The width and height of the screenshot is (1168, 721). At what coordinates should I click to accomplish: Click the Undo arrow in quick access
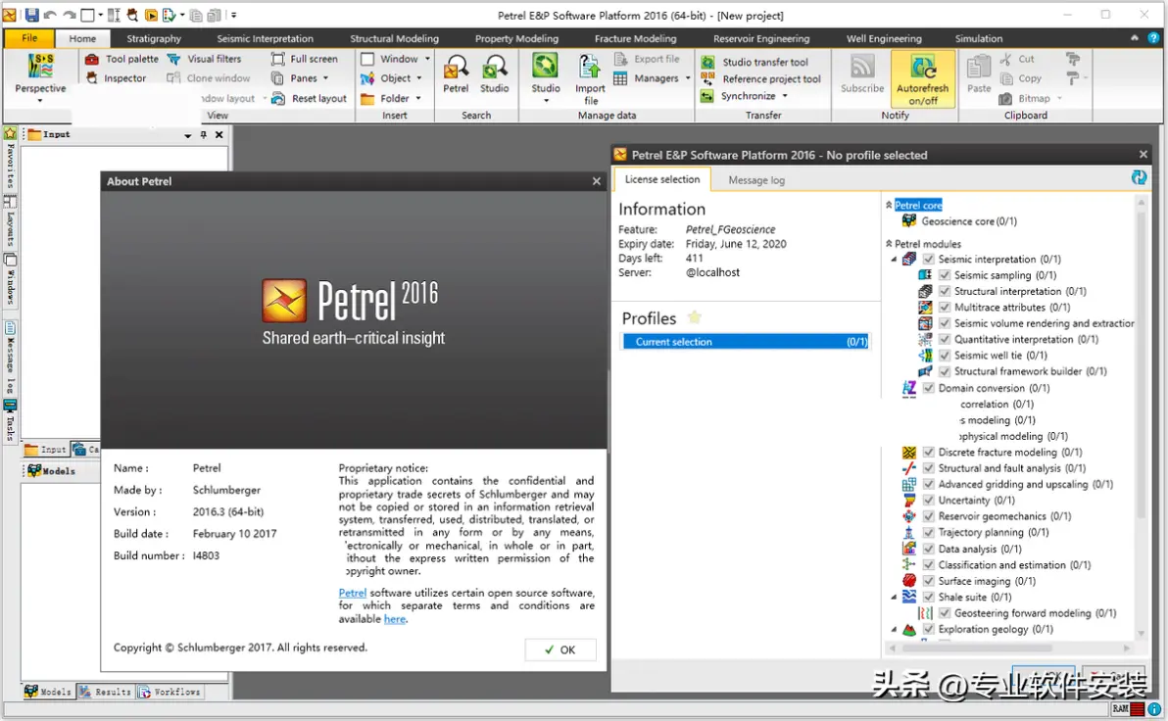point(50,15)
